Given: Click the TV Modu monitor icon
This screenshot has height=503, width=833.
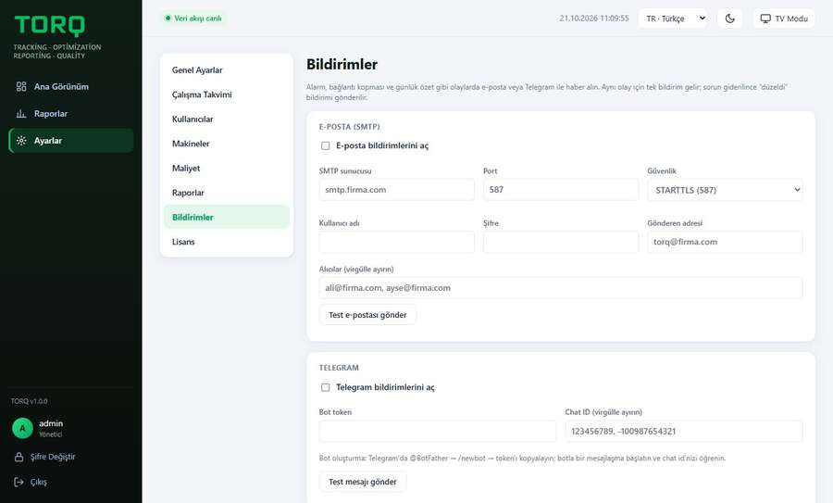Looking at the screenshot, I should pyautogui.click(x=765, y=19).
